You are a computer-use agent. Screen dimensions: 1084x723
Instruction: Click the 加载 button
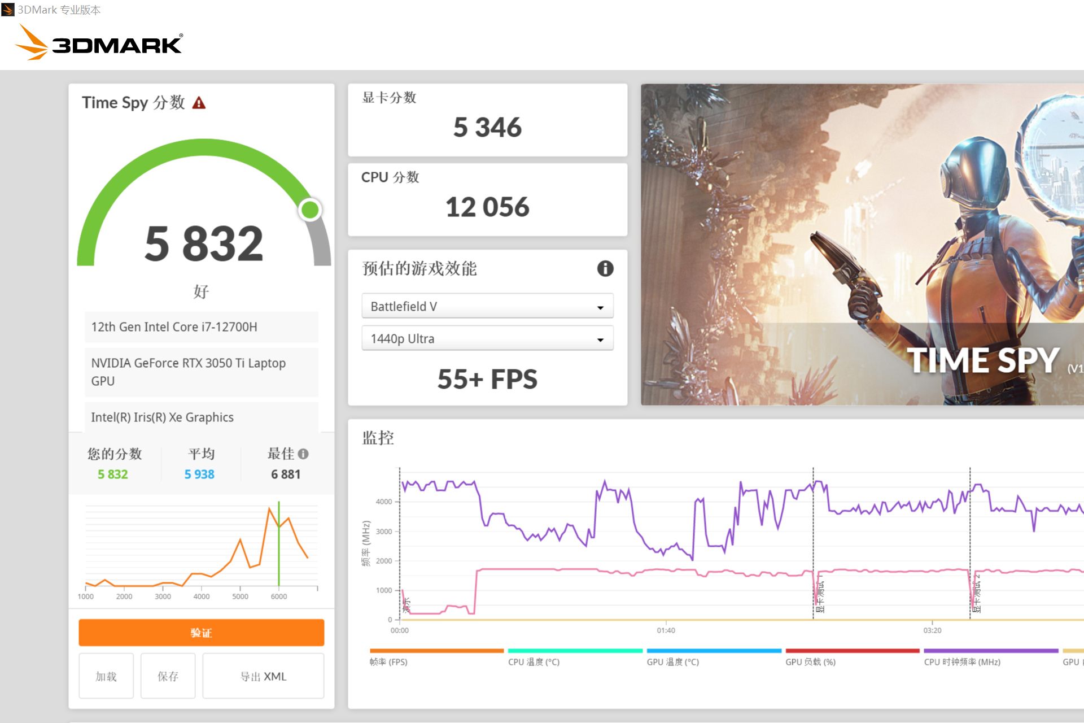[x=106, y=676]
